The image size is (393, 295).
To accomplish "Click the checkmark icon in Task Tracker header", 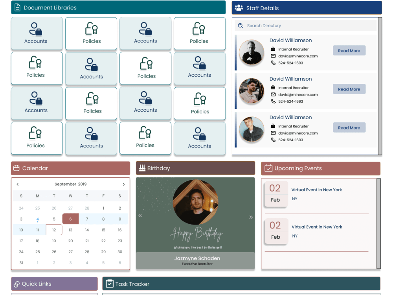I will [x=109, y=284].
